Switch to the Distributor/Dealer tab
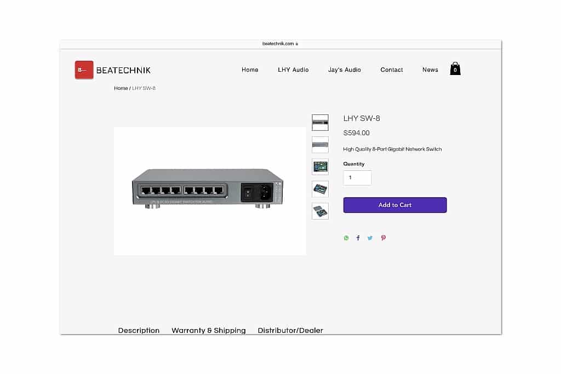The image size is (561, 374). coord(290,330)
